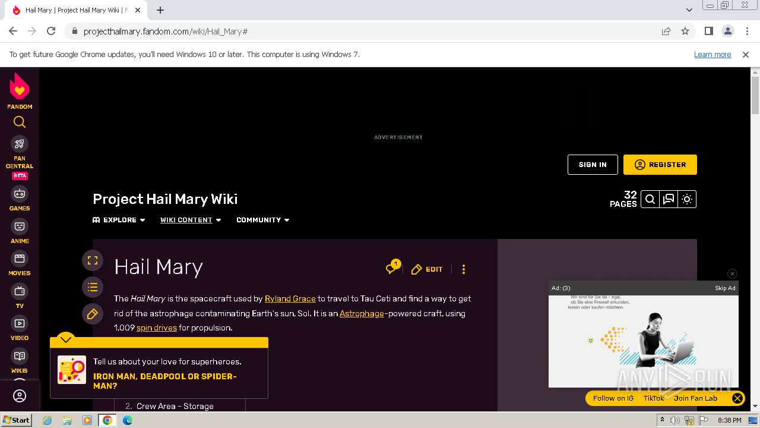
Task: Click the SIGN IN button
Action: coord(593,165)
